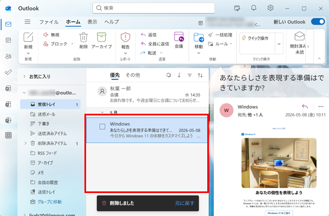Collapse the 5月 message group

(102, 113)
